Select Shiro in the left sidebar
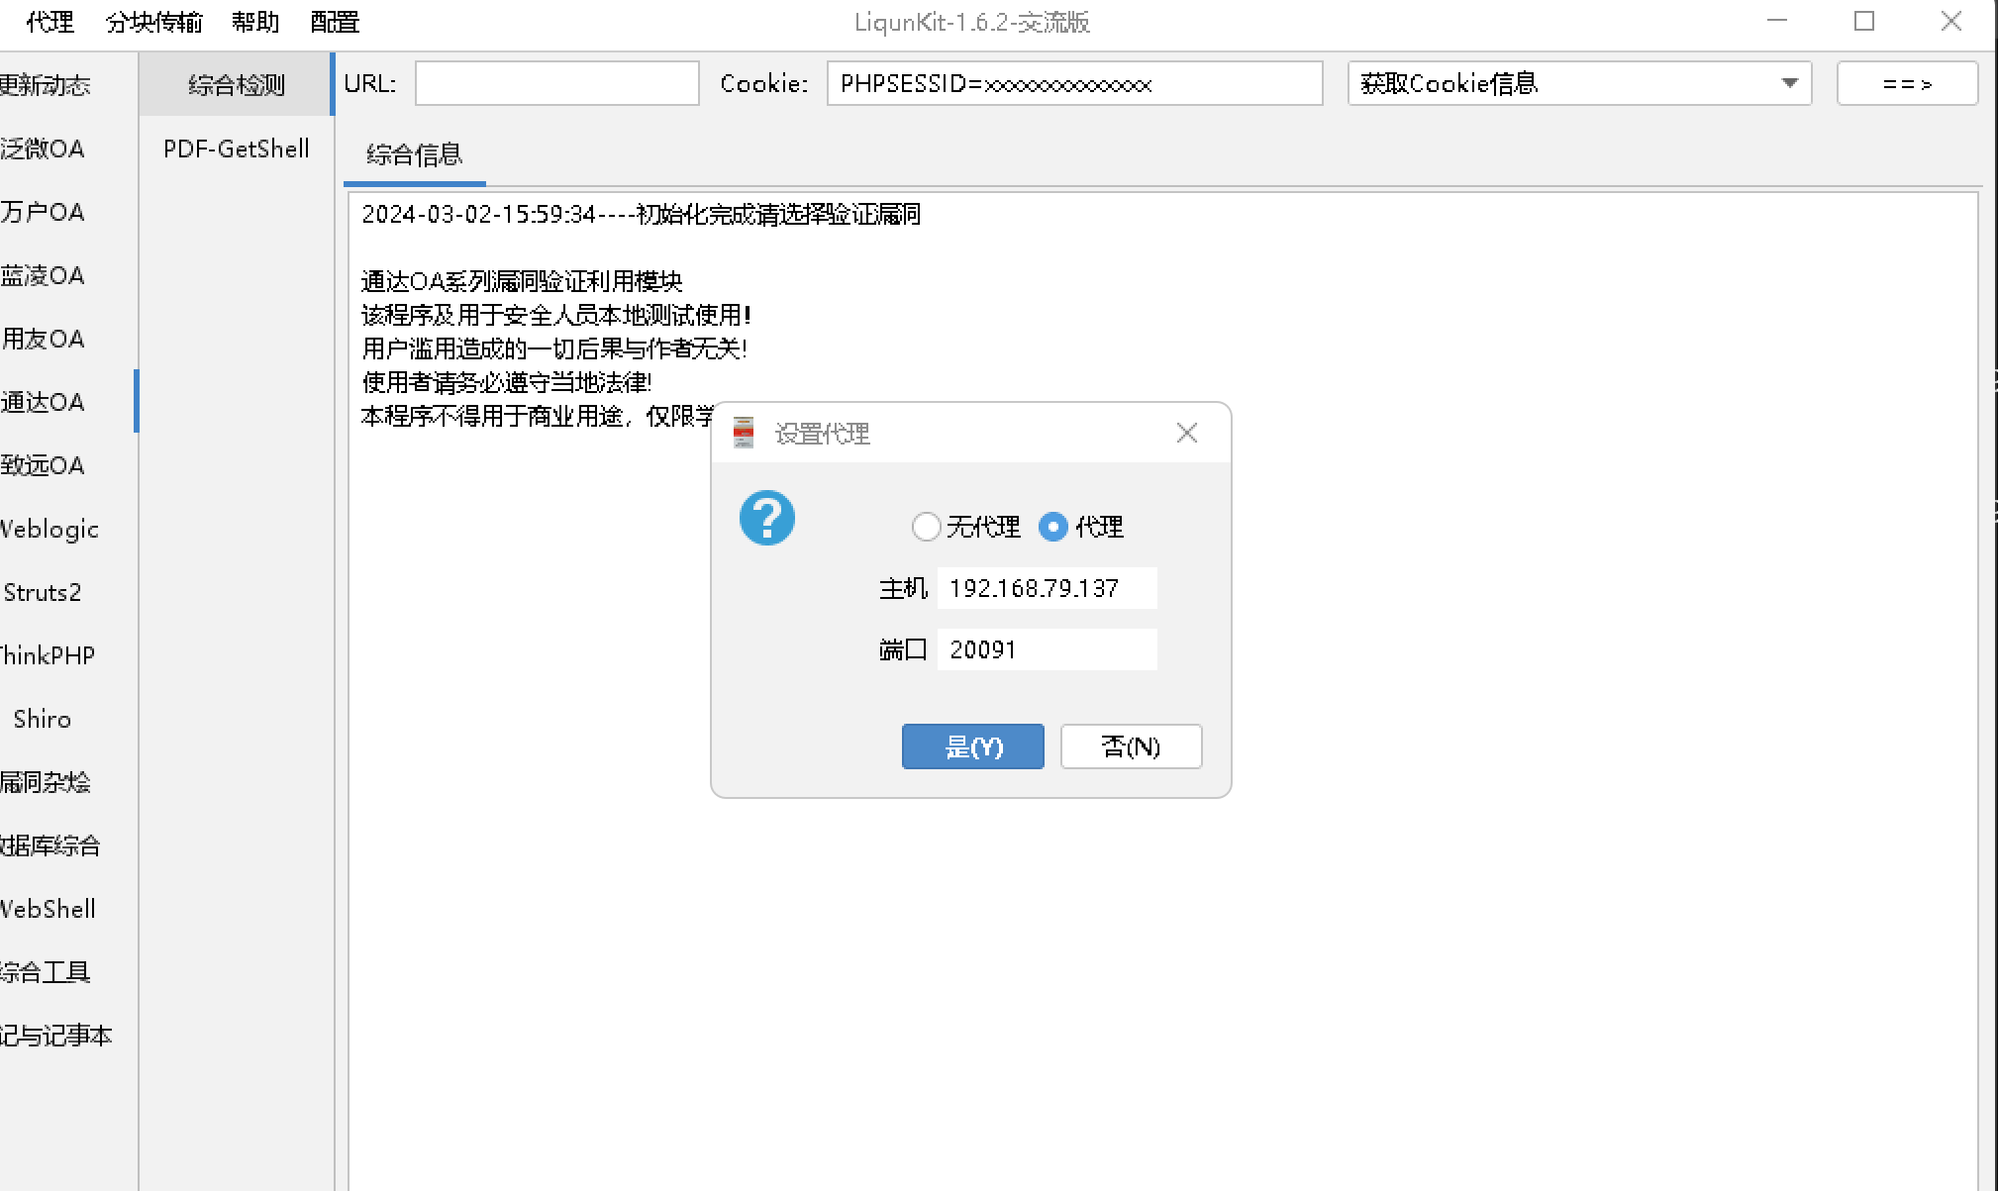The width and height of the screenshot is (1998, 1191). (x=43, y=719)
